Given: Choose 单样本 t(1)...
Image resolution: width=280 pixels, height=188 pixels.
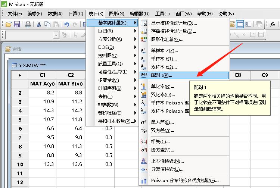Looking at the screenshot, I should (x=184, y=59).
